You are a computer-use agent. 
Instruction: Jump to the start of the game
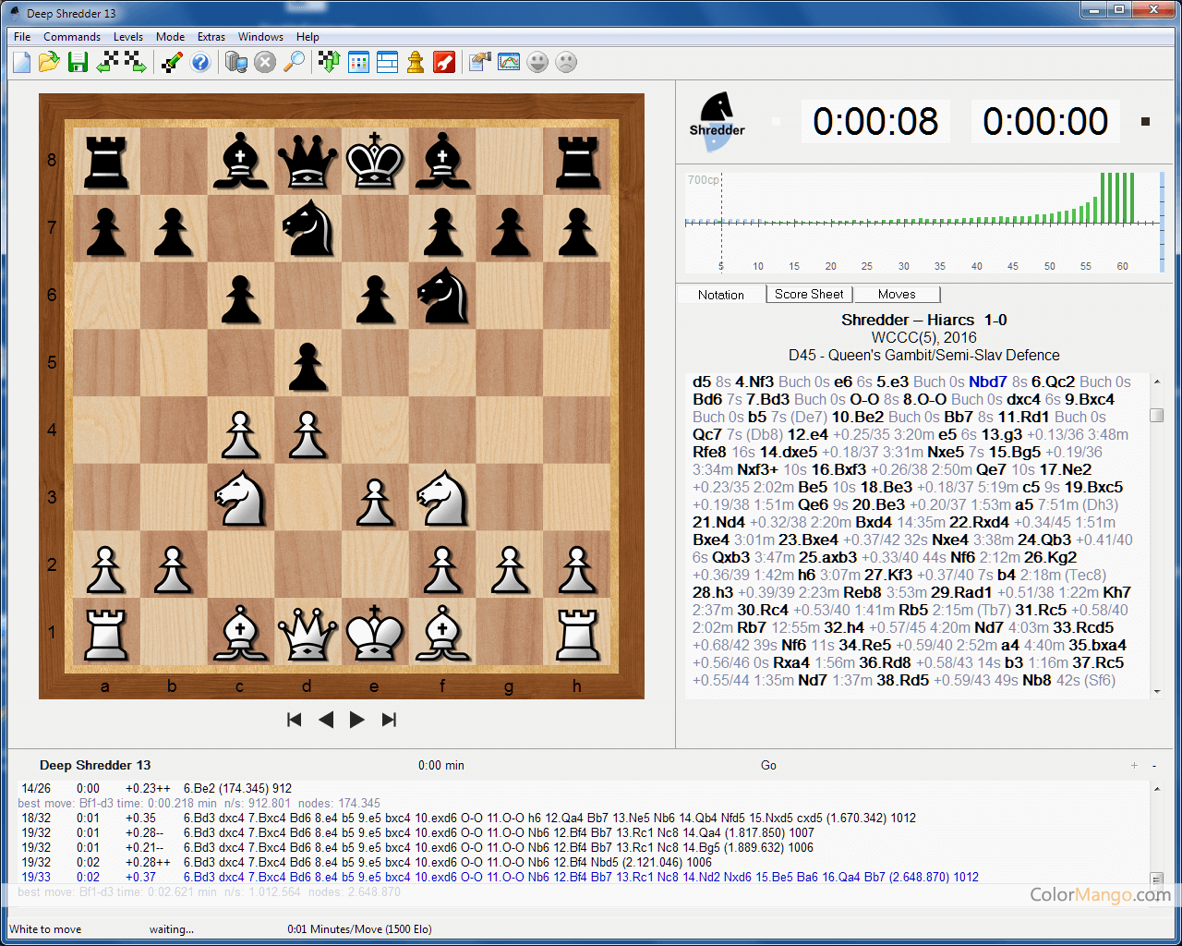(x=295, y=720)
